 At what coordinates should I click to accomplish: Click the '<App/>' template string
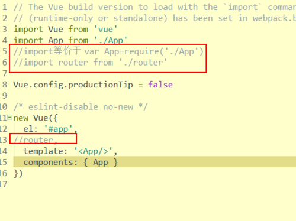point(94,151)
